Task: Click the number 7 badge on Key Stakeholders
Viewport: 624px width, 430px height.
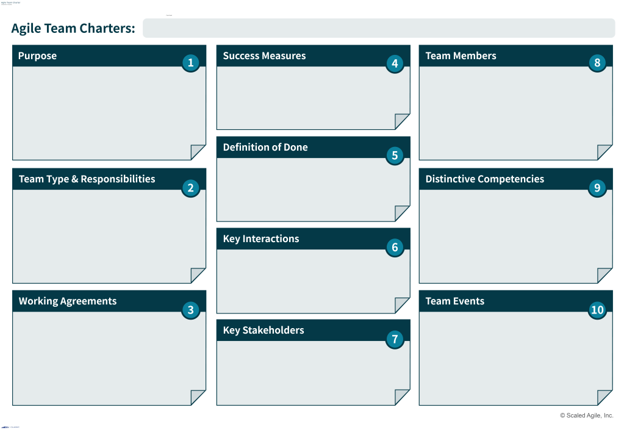Action: [395, 339]
